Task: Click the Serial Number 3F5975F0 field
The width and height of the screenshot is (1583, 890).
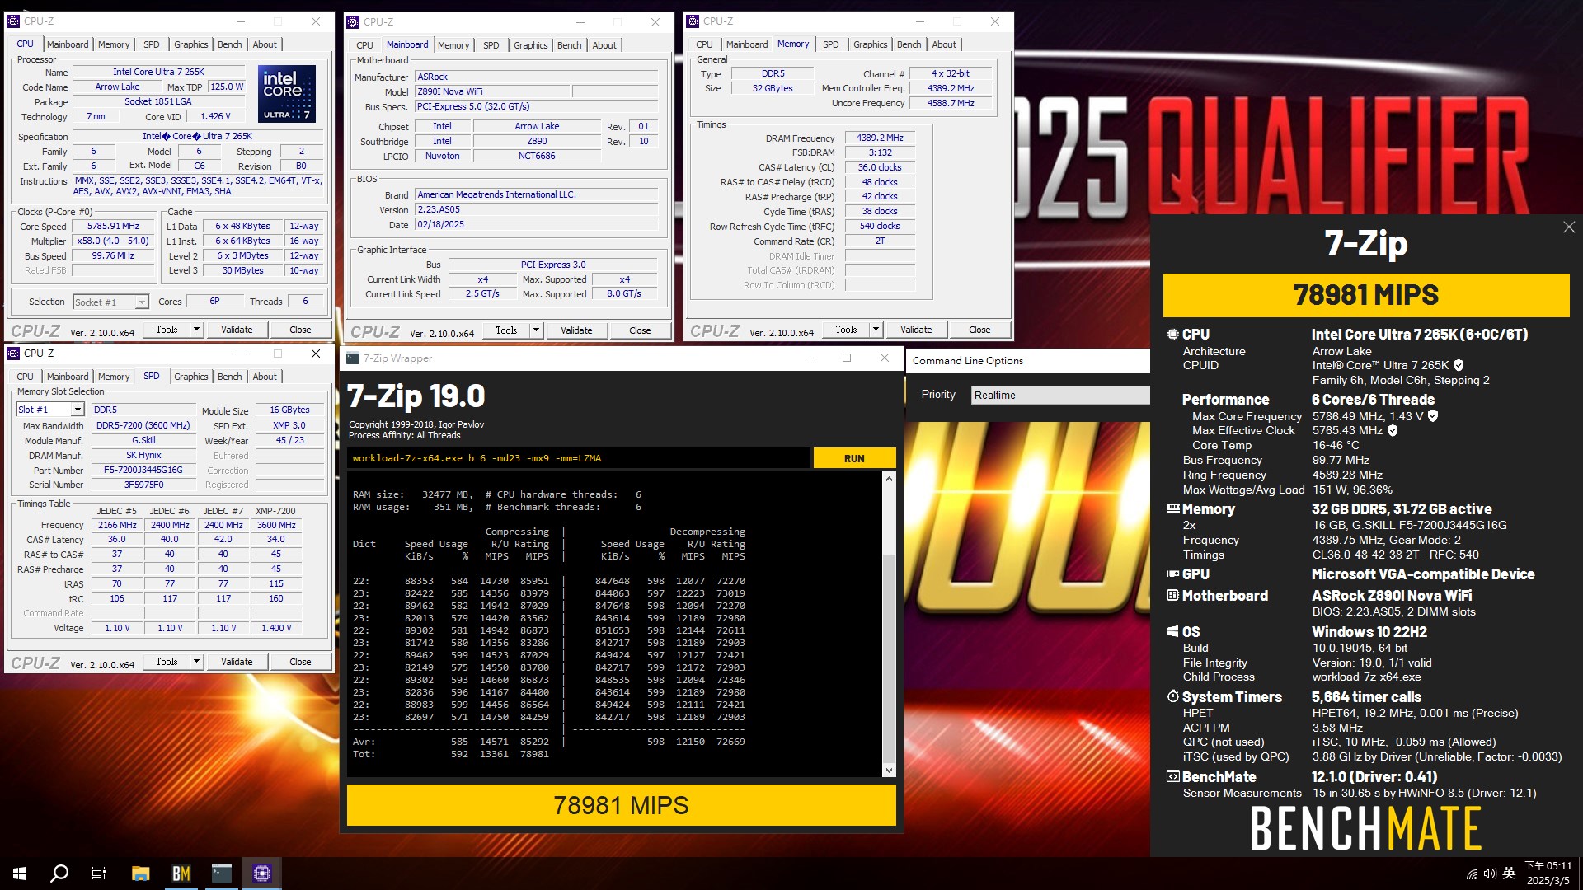Action: click(143, 485)
